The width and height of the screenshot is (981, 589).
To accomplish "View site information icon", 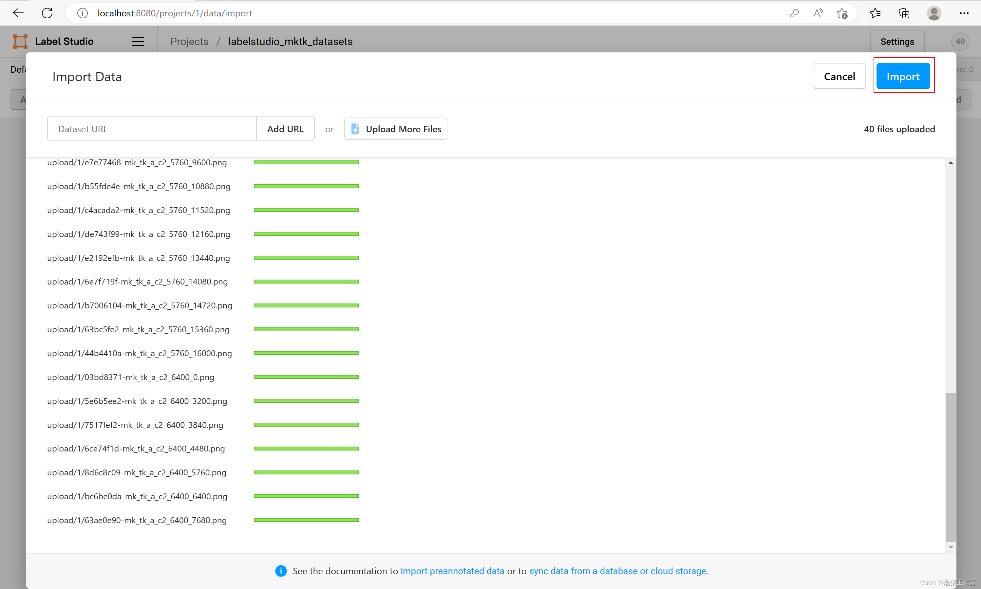I will coord(82,13).
